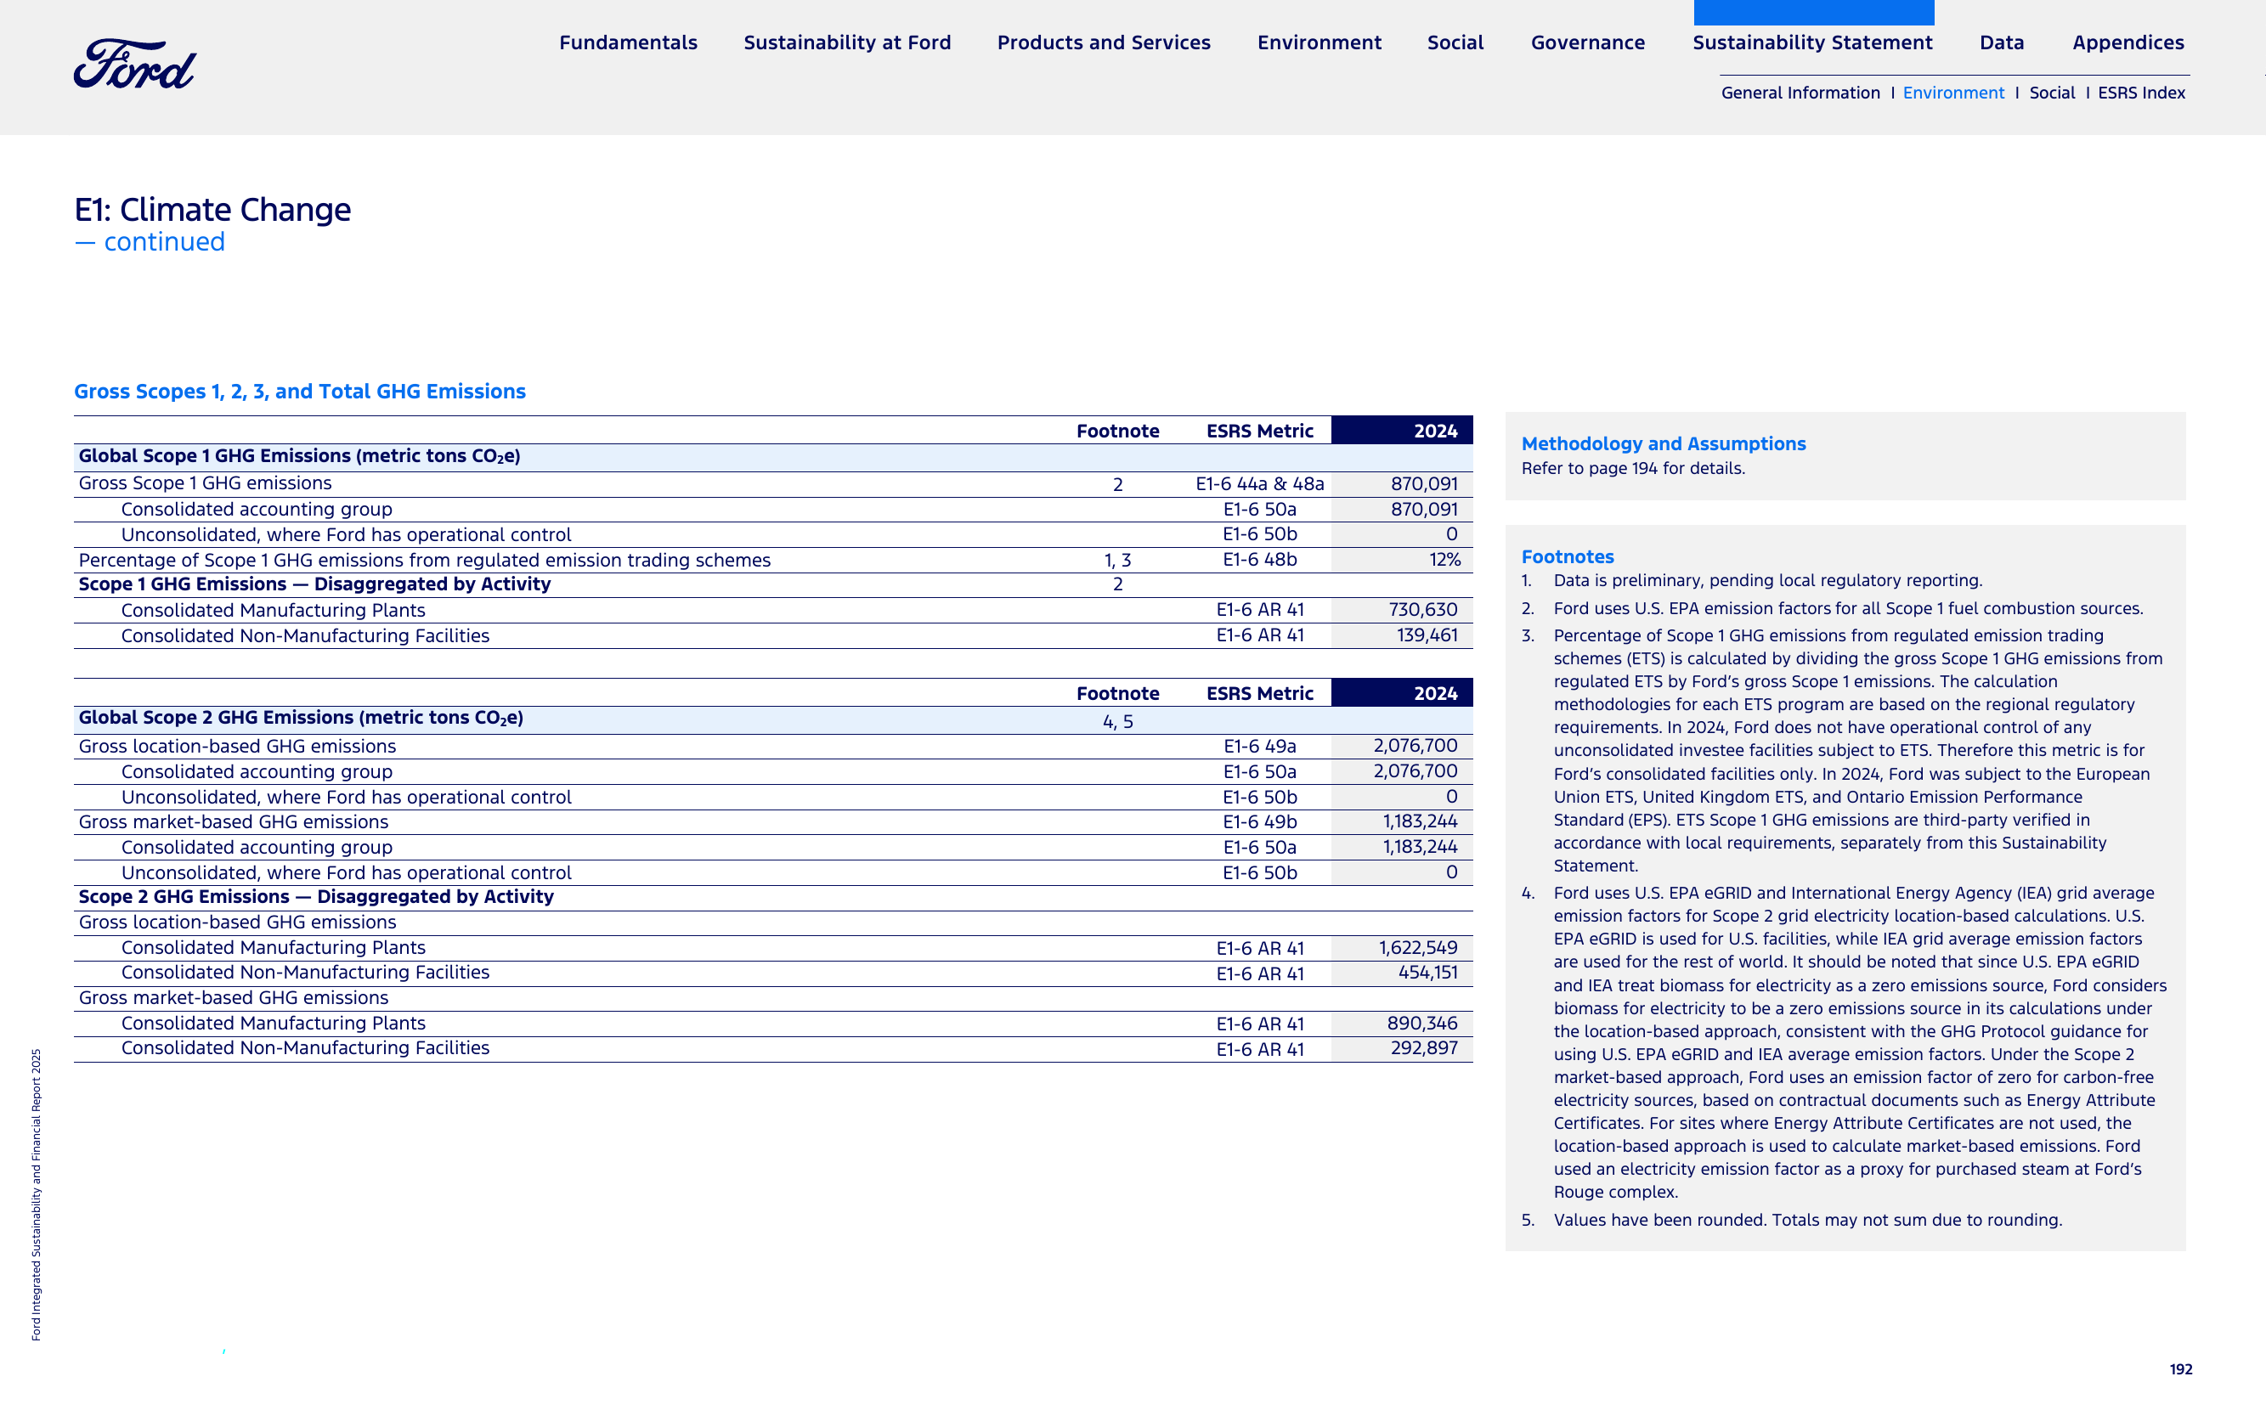
Task: Open Sustainability at Ford tab
Action: (847, 43)
